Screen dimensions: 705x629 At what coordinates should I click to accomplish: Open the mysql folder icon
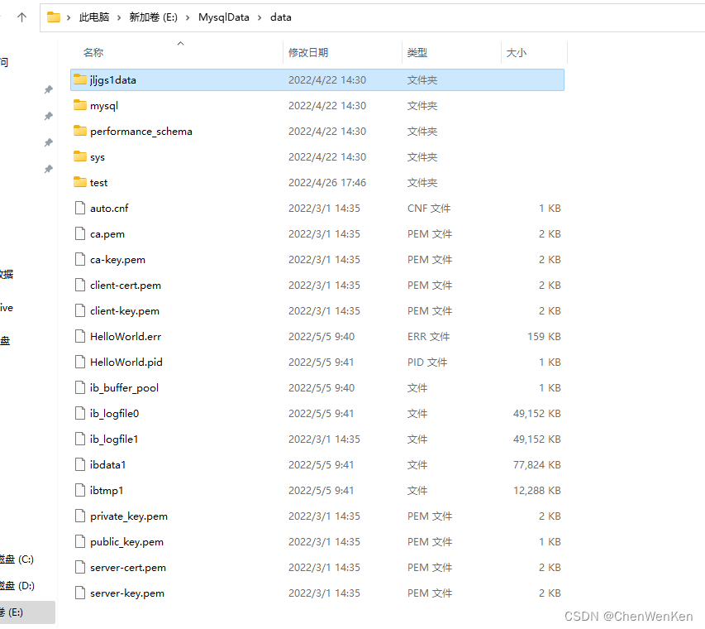pos(80,105)
